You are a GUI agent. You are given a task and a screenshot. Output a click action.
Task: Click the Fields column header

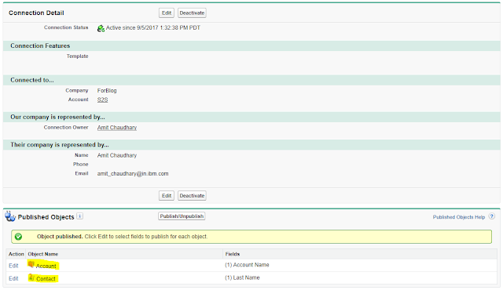pyautogui.click(x=233, y=254)
